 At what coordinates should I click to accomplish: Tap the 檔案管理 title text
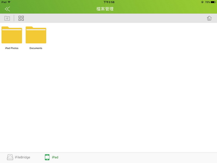coord(105,9)
